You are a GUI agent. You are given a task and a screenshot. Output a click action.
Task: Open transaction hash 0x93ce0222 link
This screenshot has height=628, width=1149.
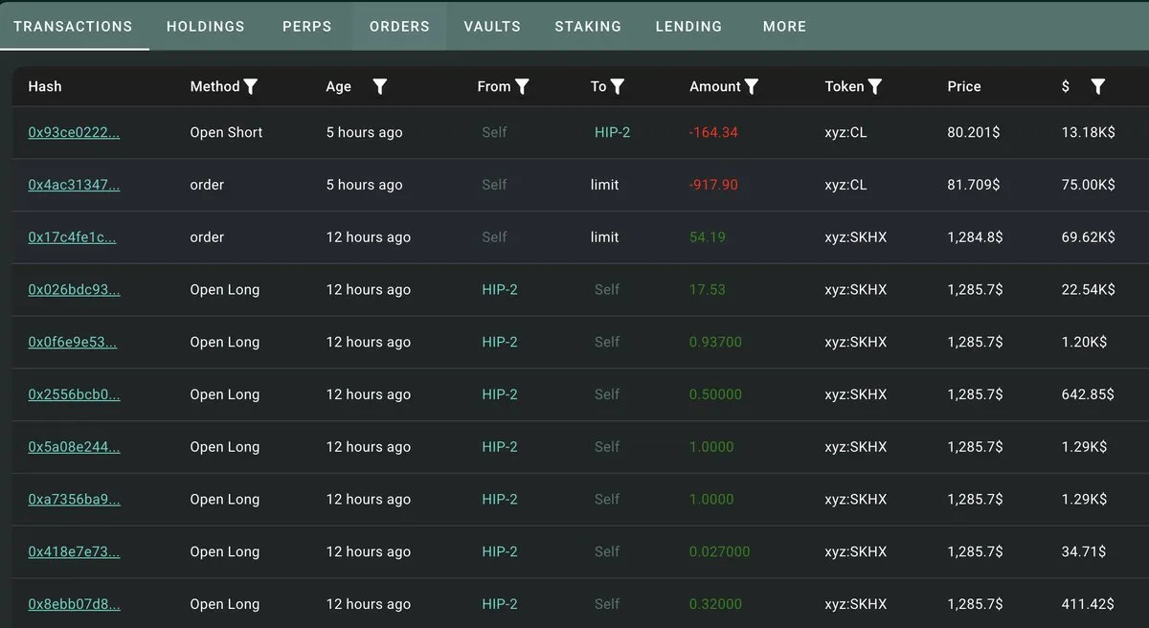(x=74, y=132)
